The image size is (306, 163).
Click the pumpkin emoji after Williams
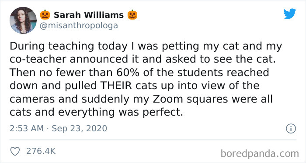pyautogui.click(x=132, y=15)
